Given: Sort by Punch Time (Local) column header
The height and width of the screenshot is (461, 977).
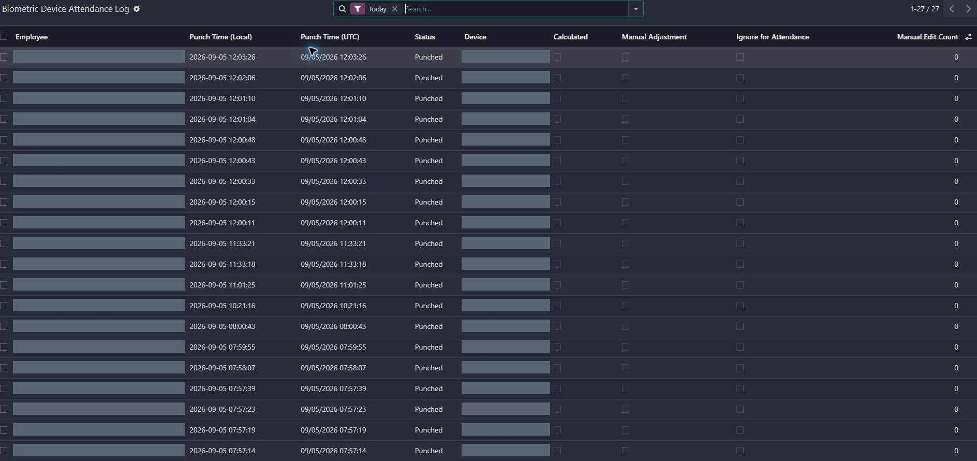Looking at the screenshot, I should (x=220, y=37).
